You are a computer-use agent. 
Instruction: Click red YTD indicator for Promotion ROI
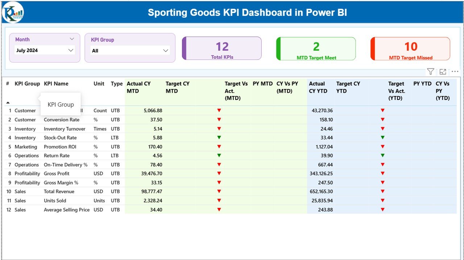pyautogui.click(x=383, y=146)
